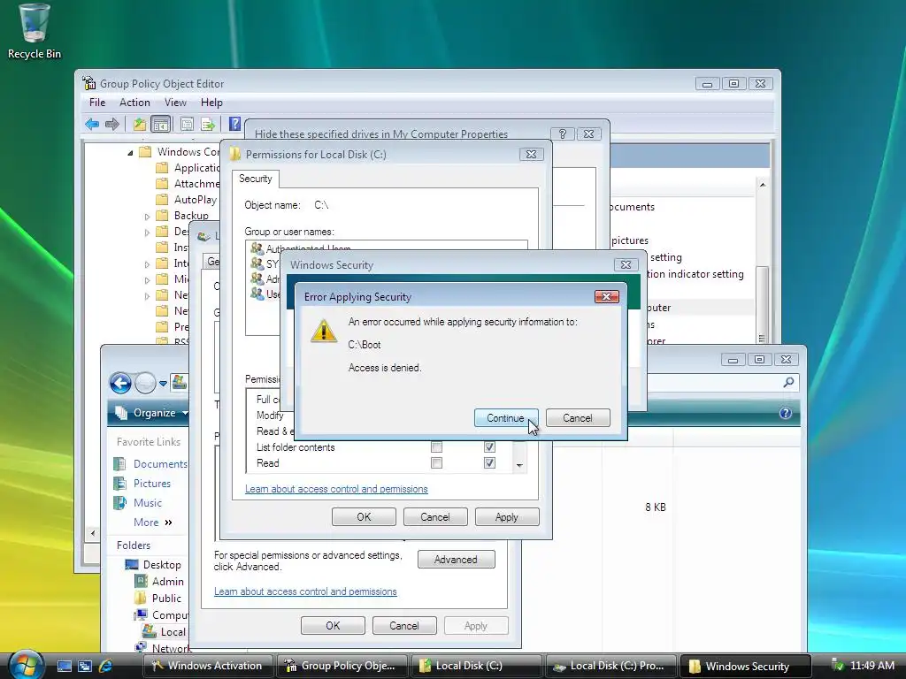Toggle Deny checkbox for List folder contents

(489, 446)
